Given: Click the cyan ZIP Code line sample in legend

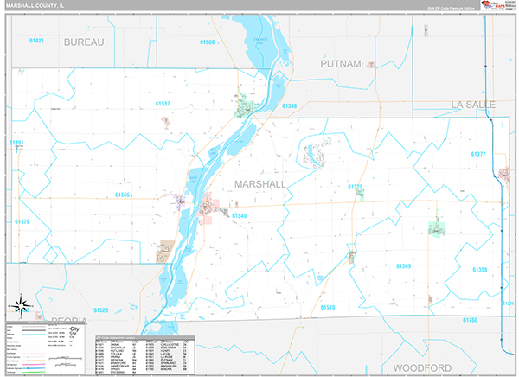Looking at the screenshot, I should point(34,334).
